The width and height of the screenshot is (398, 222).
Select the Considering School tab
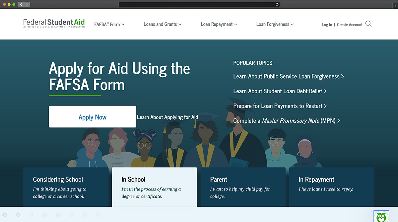[x=66, y=187]
